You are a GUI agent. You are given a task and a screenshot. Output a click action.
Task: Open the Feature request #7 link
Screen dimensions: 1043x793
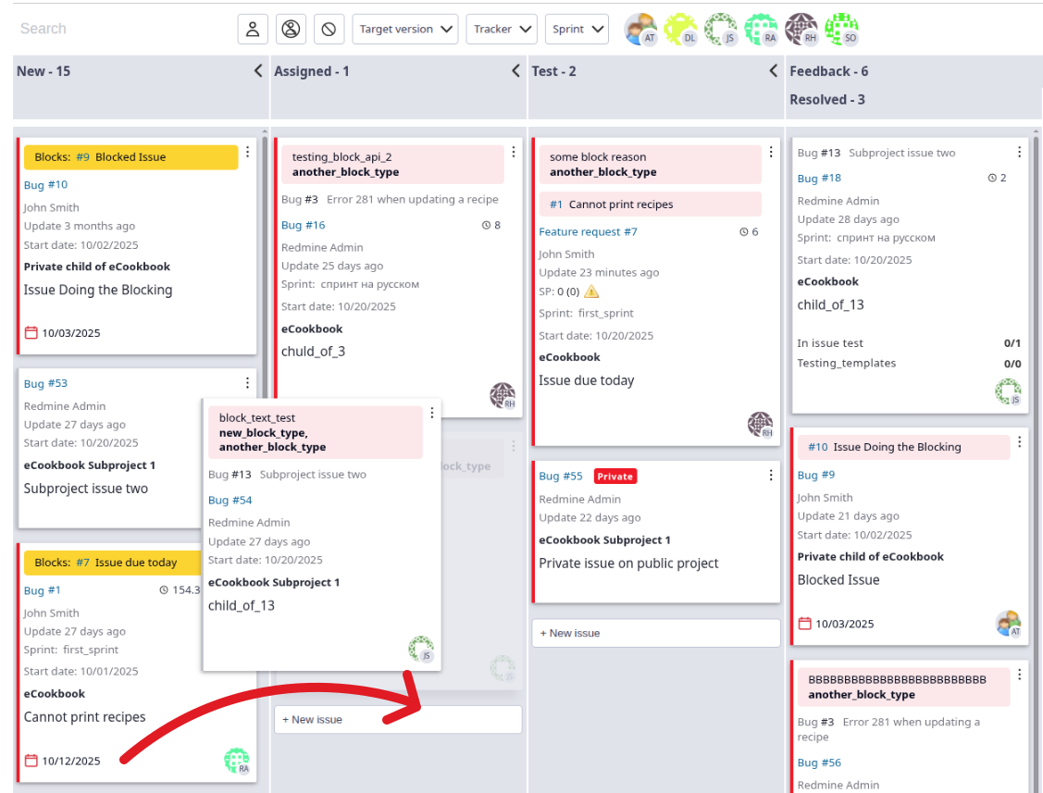pyautogui.click(x=588, y=232)
